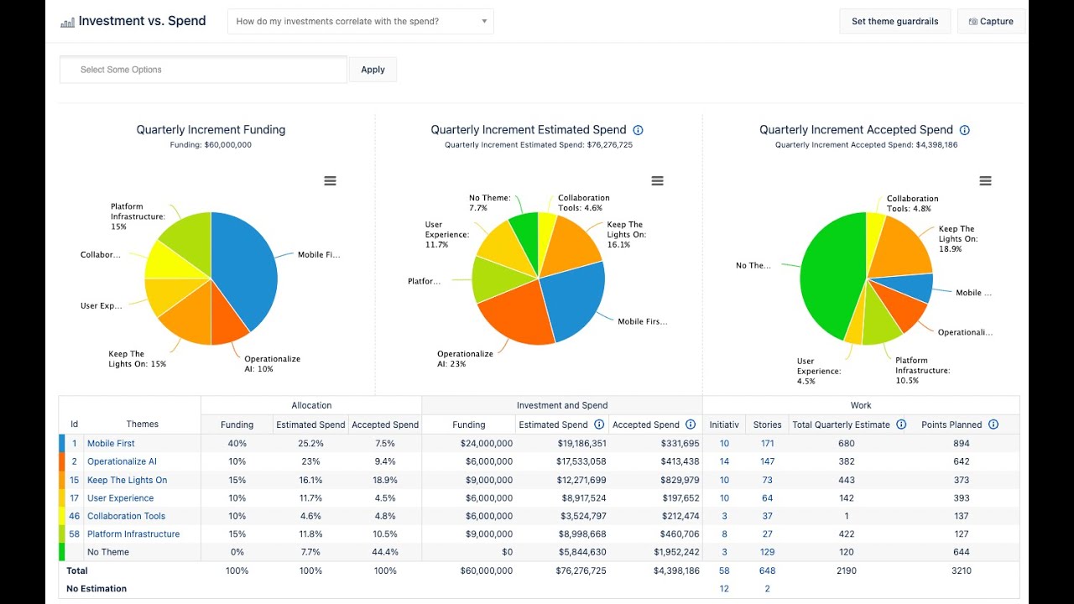Click total estimated spend $76,276,725 in table
Viewport: 1074px width, 604px height.
(x=579, y=570)
